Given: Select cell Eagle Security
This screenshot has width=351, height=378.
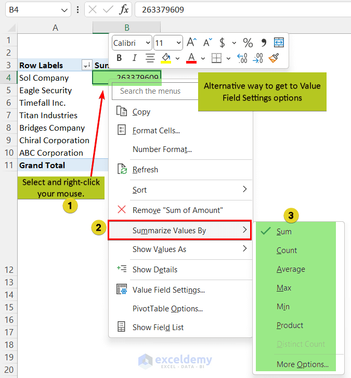Looking at the screenshot, I should [x=55, y=91].
